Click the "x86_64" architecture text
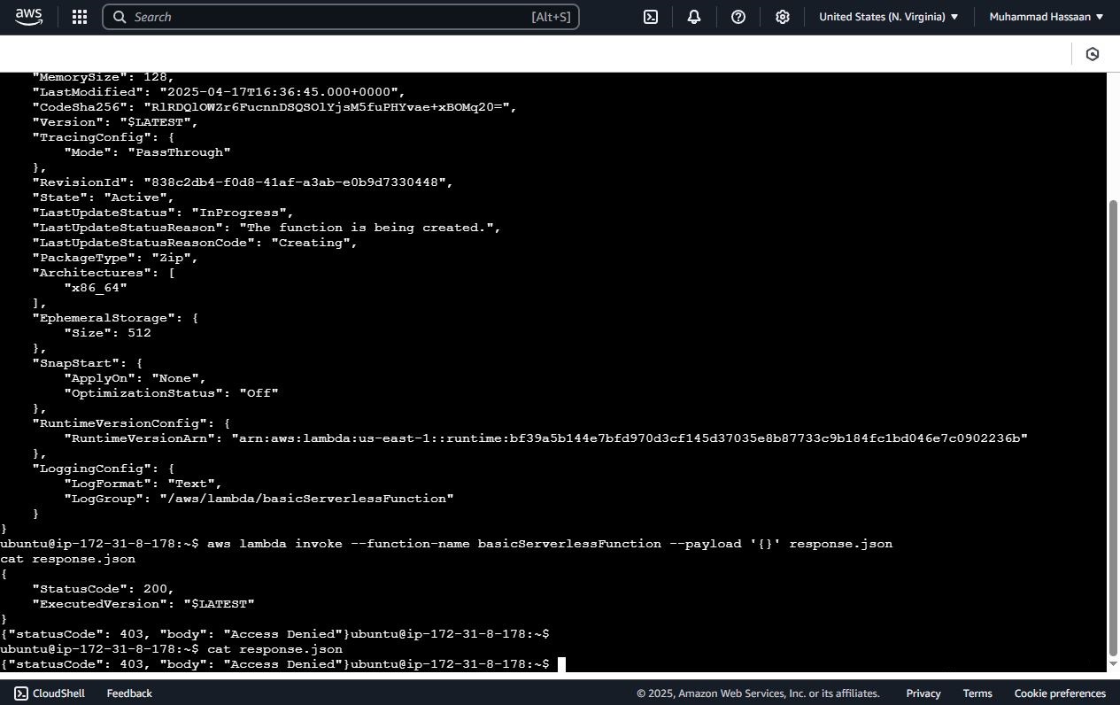 [x=96, y=288]
